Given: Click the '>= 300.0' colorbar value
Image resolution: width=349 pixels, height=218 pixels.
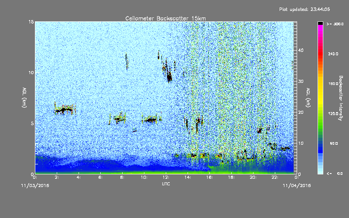Looking at the screenshot, I should tap(335, 24).
